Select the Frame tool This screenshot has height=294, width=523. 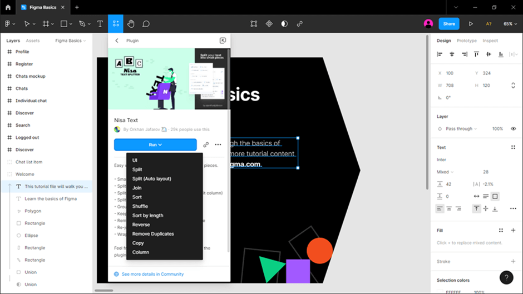[46, 24]
